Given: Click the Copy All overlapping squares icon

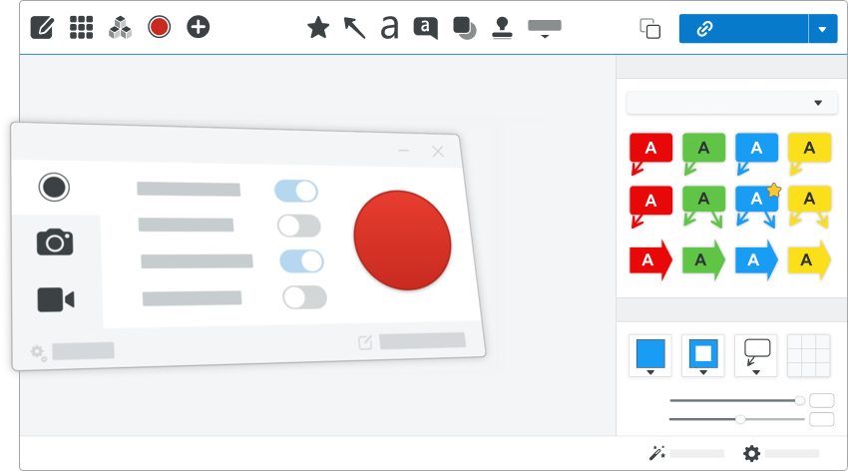Looking at the screenshot, I should (650, 29).
